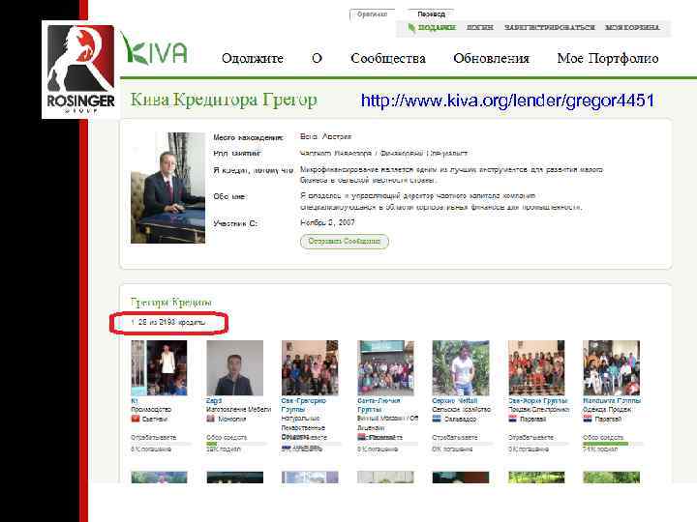This screenshot has height=522, width=697.
Task: Click the Rosinger Group horse logo
Action: coord(81,70)
